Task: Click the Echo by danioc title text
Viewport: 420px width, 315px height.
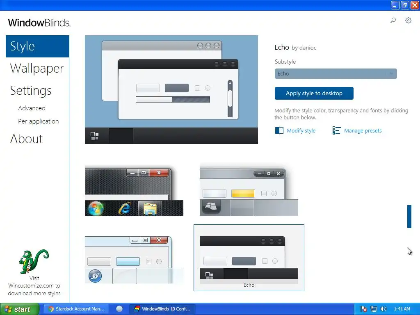Action: click(295, 48)
